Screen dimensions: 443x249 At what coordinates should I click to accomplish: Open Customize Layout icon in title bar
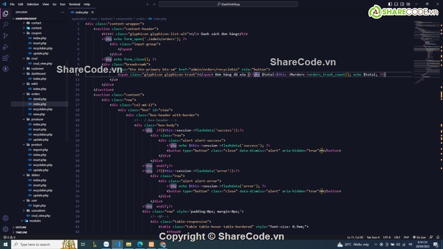click(x=408, y=4)
